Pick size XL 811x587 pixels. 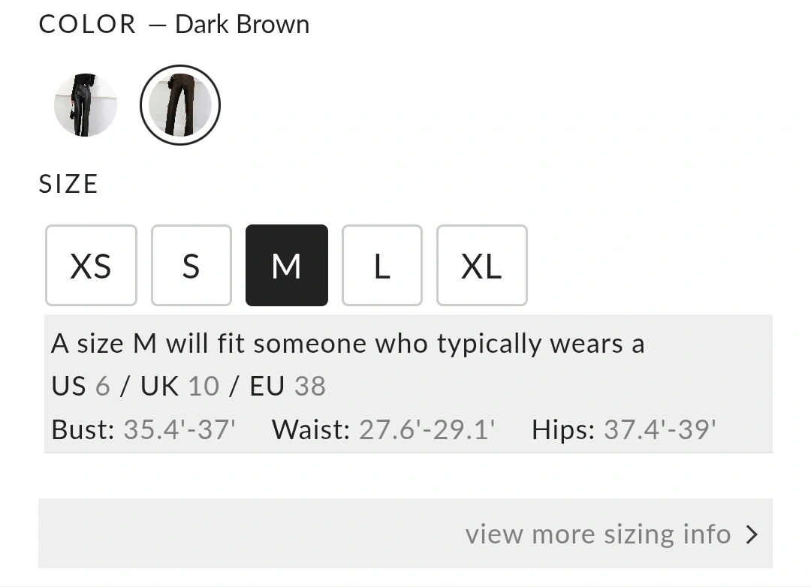tap(481, 266)
